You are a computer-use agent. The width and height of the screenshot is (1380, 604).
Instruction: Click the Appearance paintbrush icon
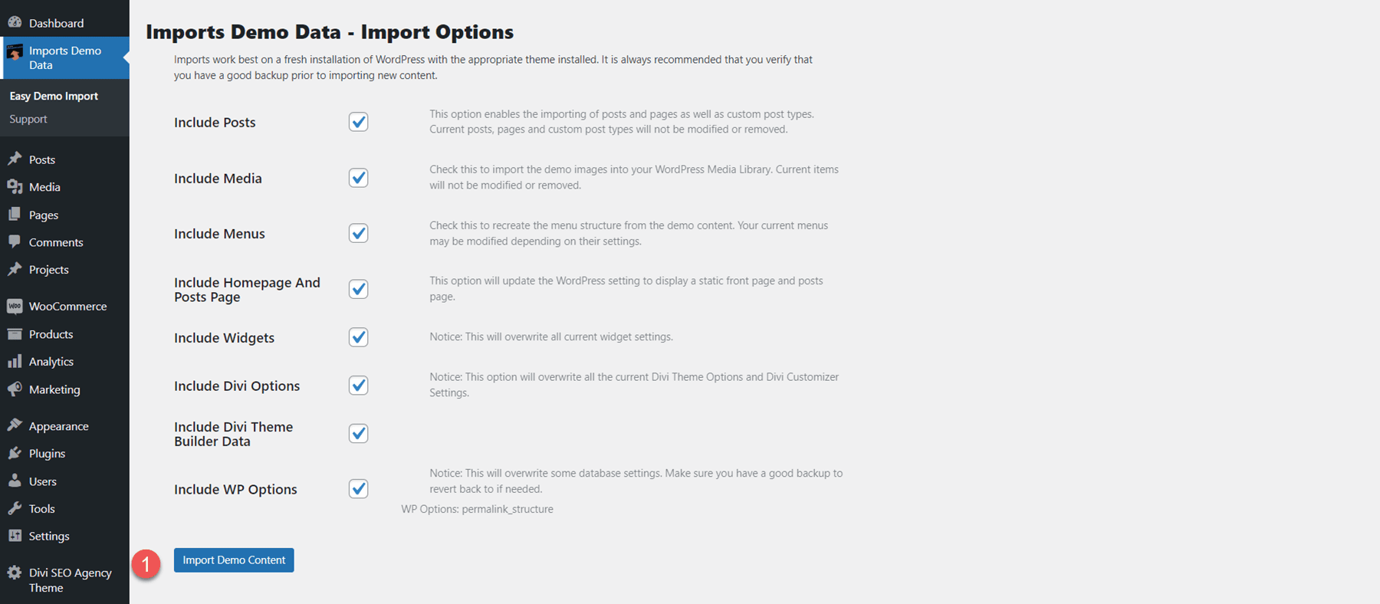tap(16, 425)
